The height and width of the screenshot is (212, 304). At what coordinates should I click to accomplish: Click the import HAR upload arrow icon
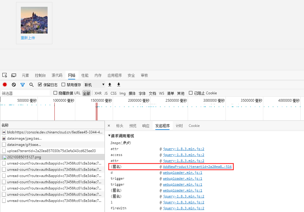coord(110,85)
